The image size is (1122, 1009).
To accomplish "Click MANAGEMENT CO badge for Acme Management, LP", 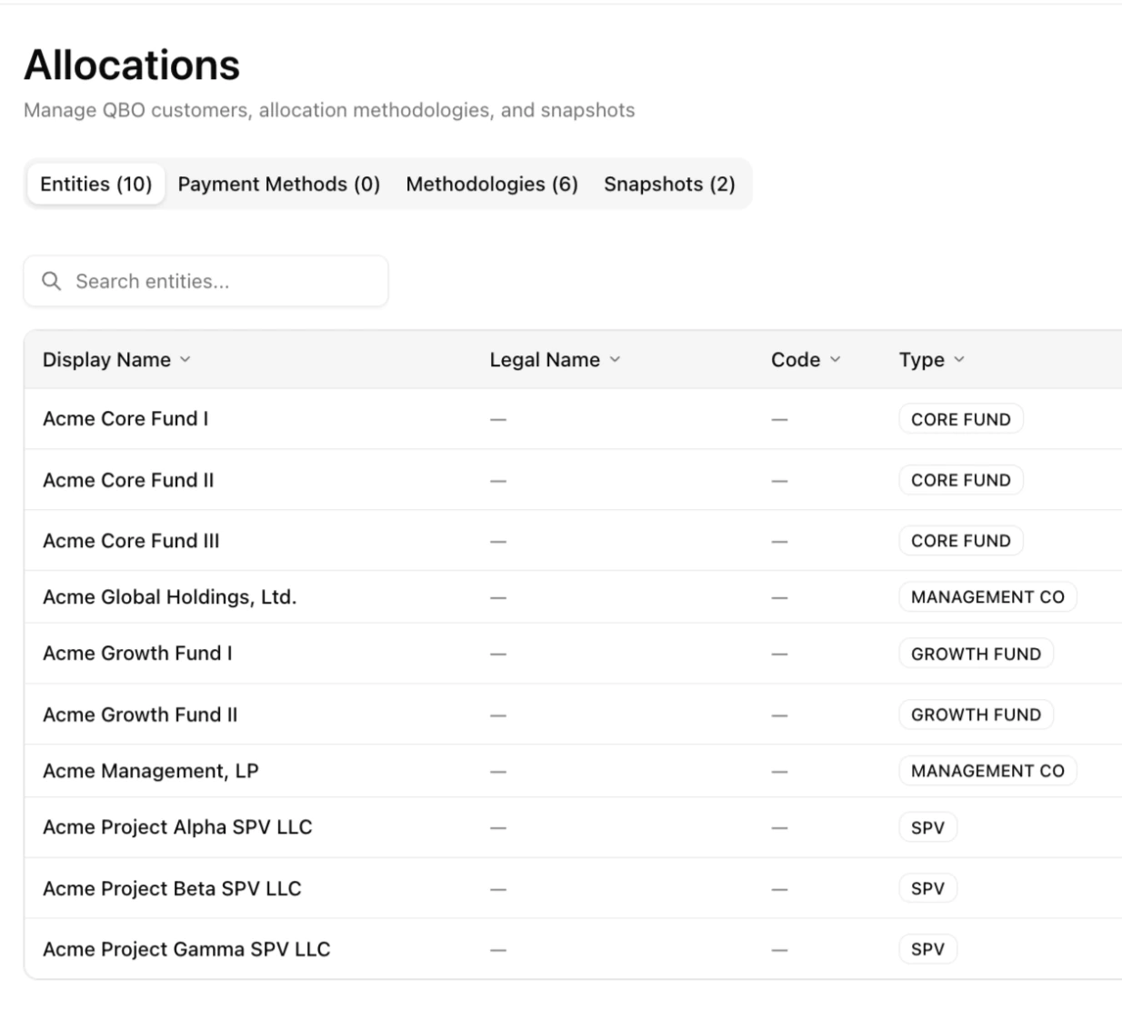I will click(x=987, y=771).
